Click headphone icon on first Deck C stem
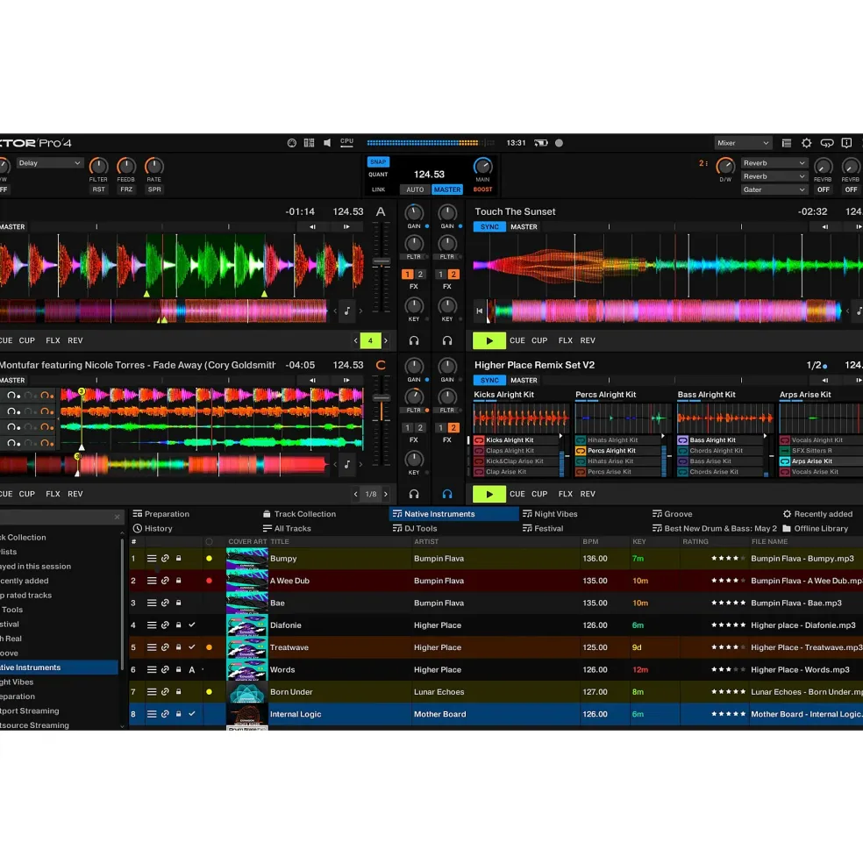Image resolution: width=863 pixels, height=864 pixels. click(11, 395)
